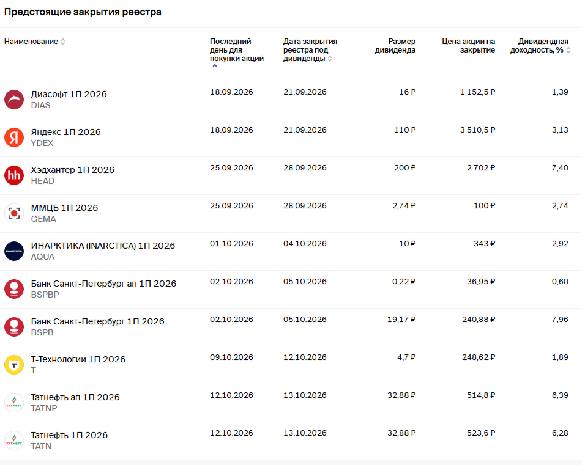This screenshot has height=465, width=585.
Task: Click the INARCTICA dark round logo
Action: tap(14, 251)
